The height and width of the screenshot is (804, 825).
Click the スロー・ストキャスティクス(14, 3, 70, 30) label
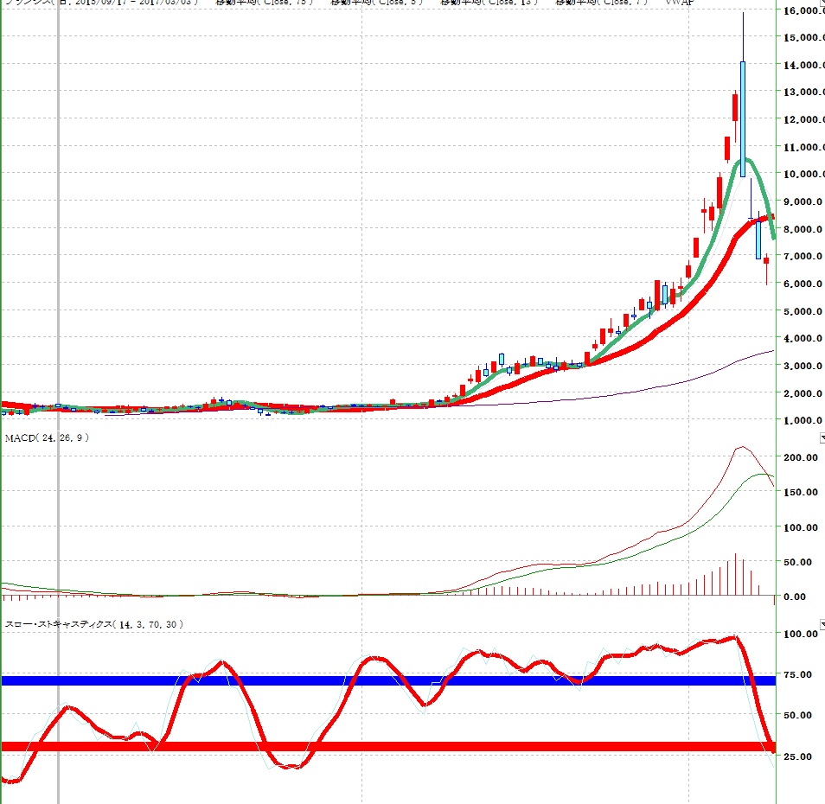coord(94,624)
